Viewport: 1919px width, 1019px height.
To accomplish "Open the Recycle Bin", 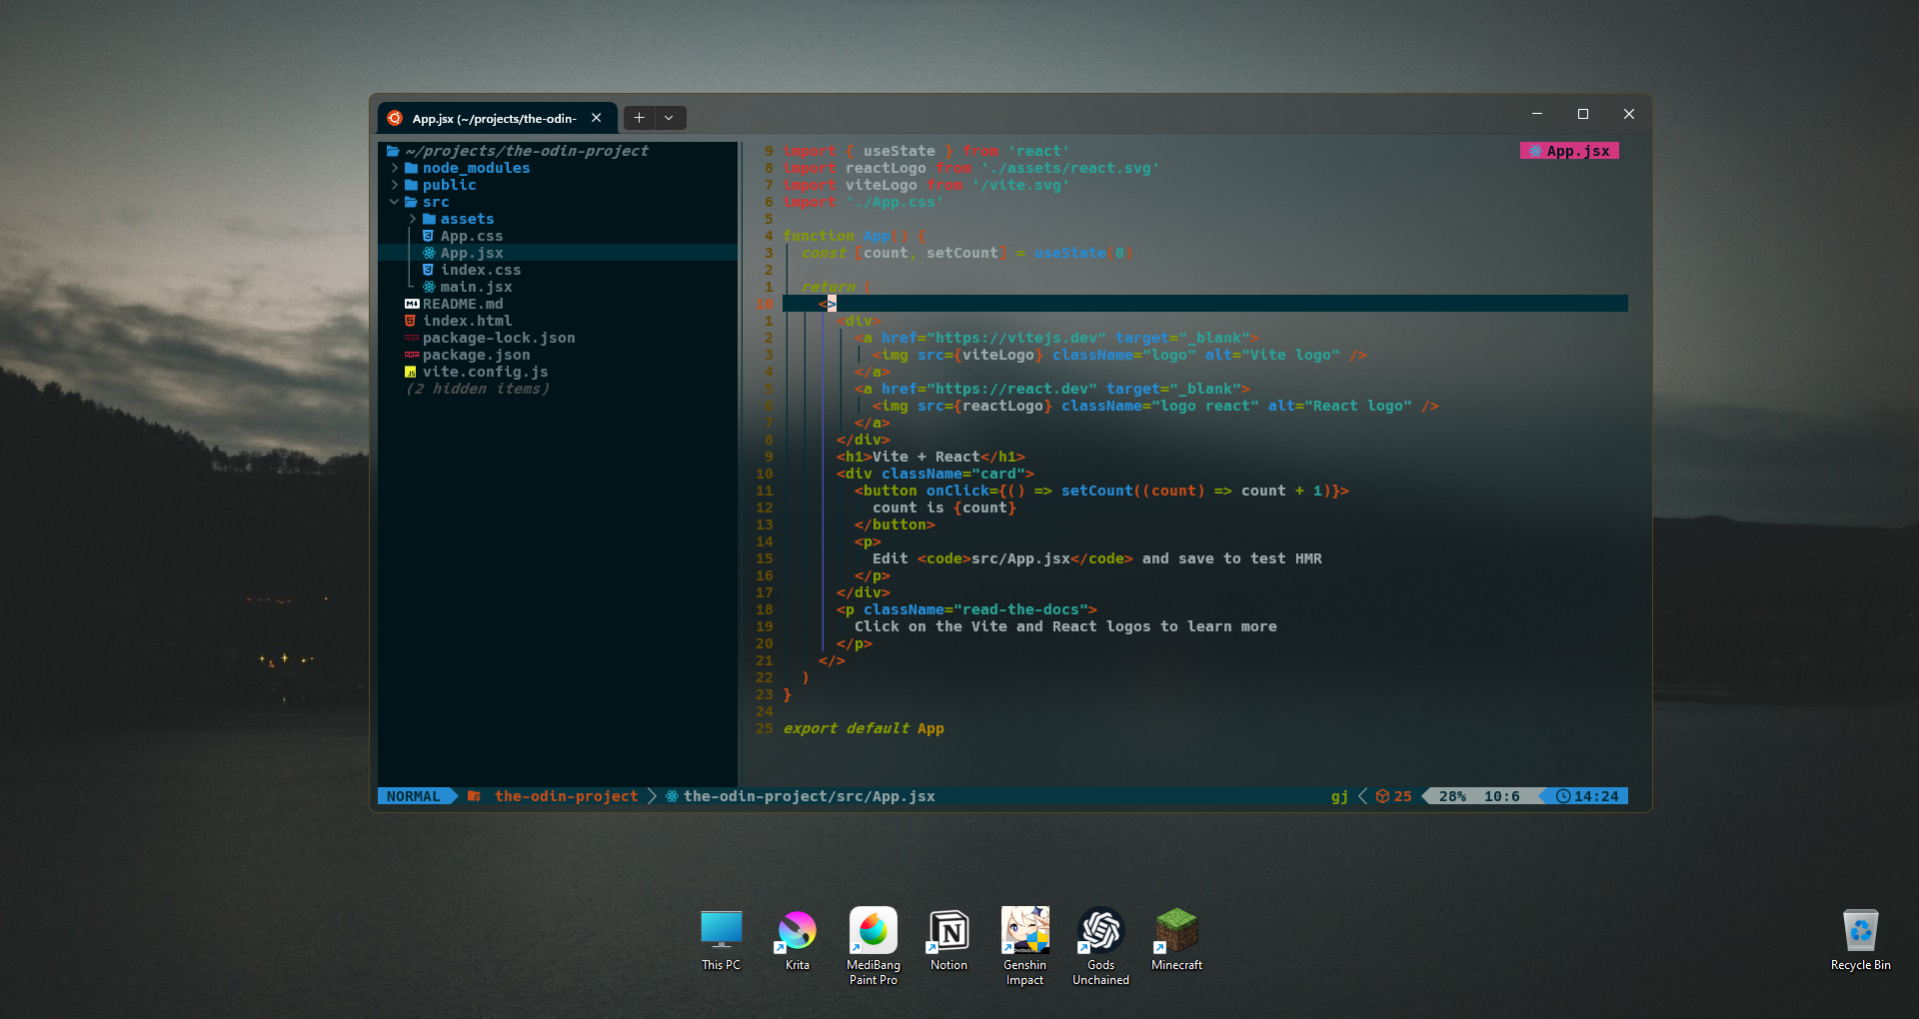I will pos(1860,932).
